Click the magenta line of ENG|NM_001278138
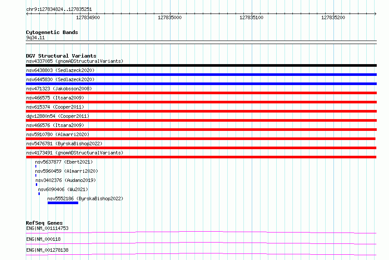 tap(201, 254)
